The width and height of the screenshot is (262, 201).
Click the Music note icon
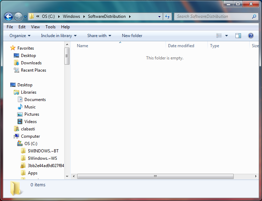click(20, 107)
